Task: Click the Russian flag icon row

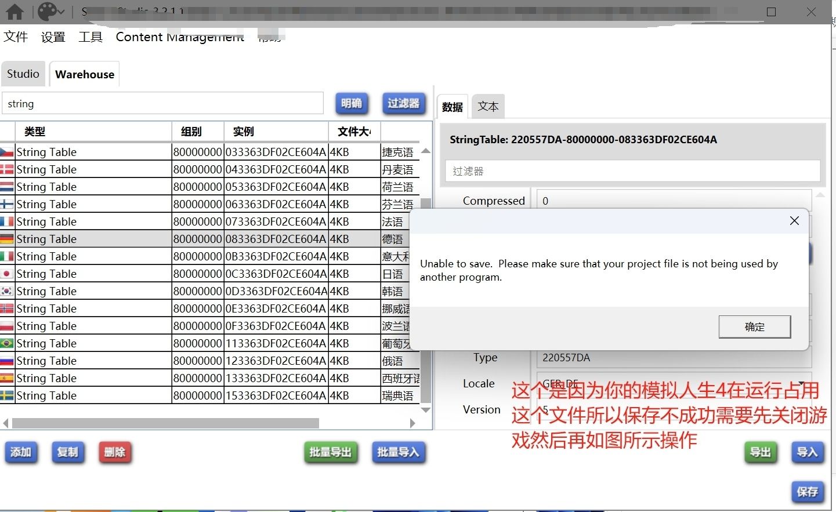Action: point(7,361)
